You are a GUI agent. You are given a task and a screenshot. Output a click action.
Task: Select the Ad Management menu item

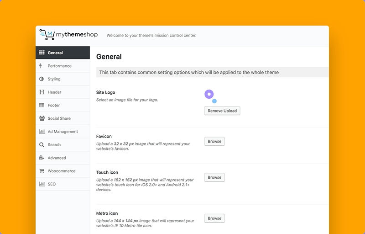63,132
